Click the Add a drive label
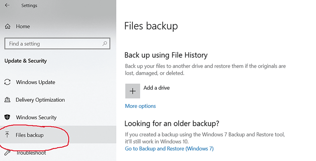The height and width of the screenshot is (161, 316). (x=157, y=88)
